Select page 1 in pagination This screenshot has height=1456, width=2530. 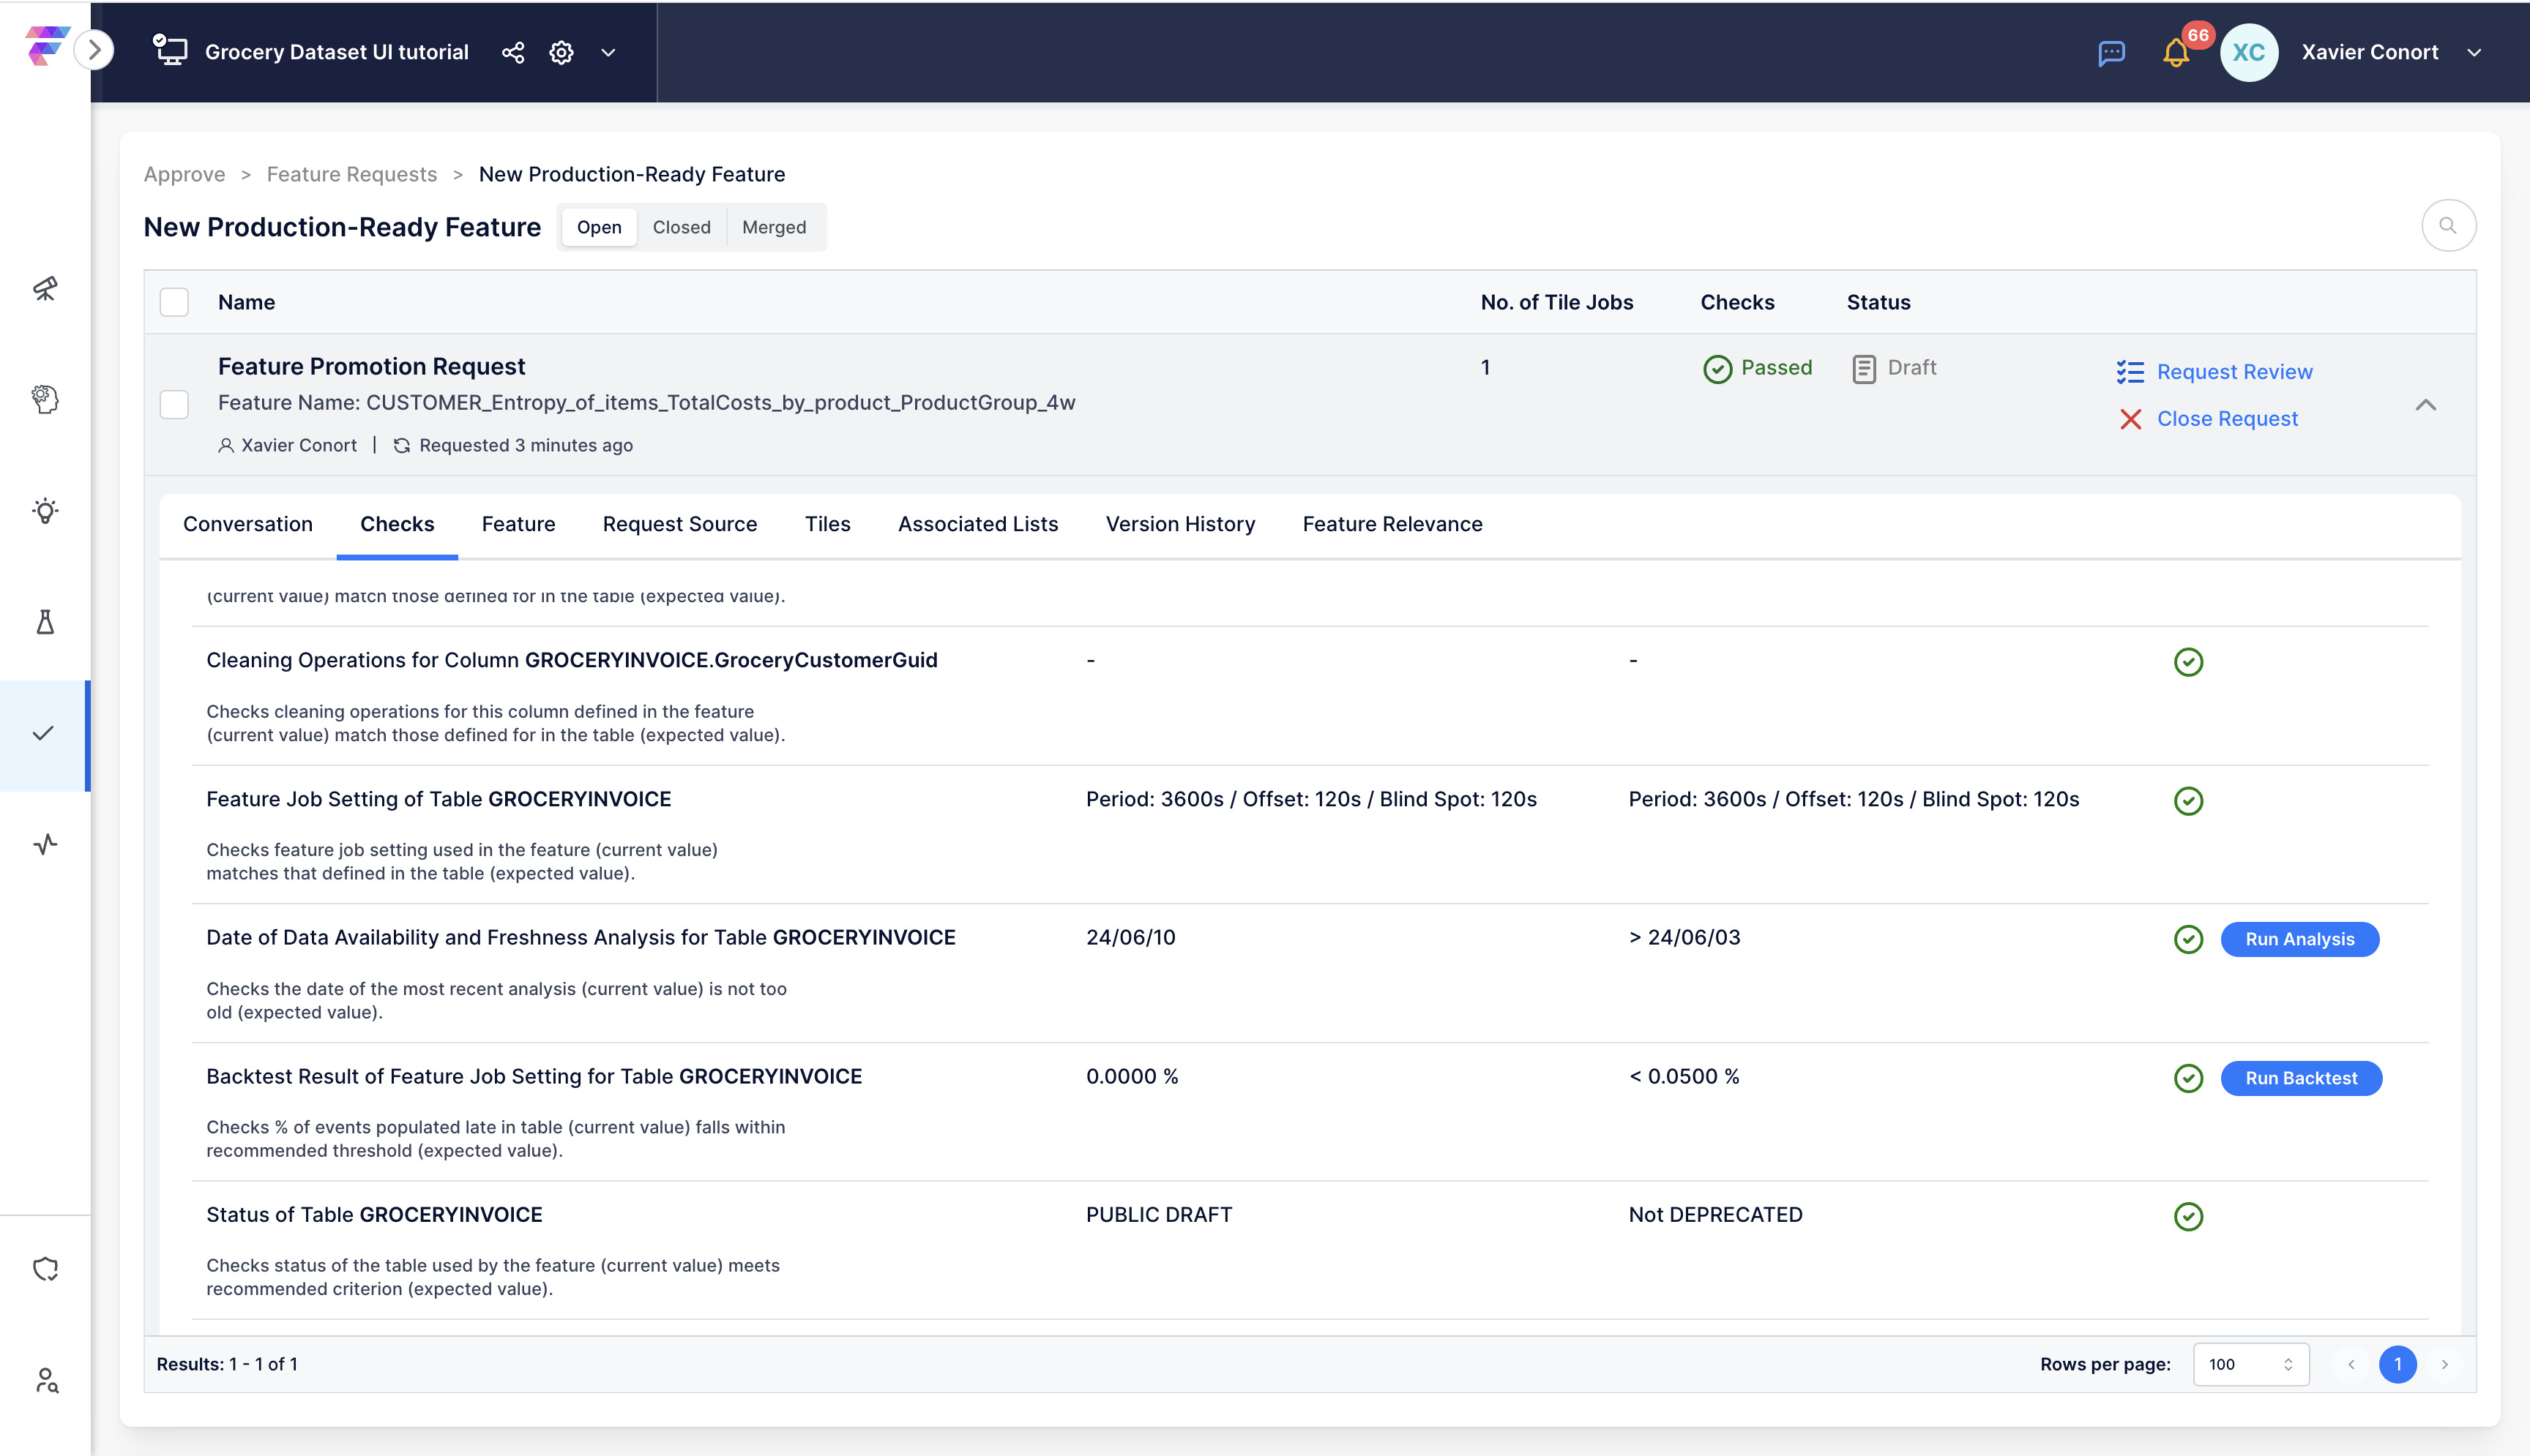[2397, 1364]
